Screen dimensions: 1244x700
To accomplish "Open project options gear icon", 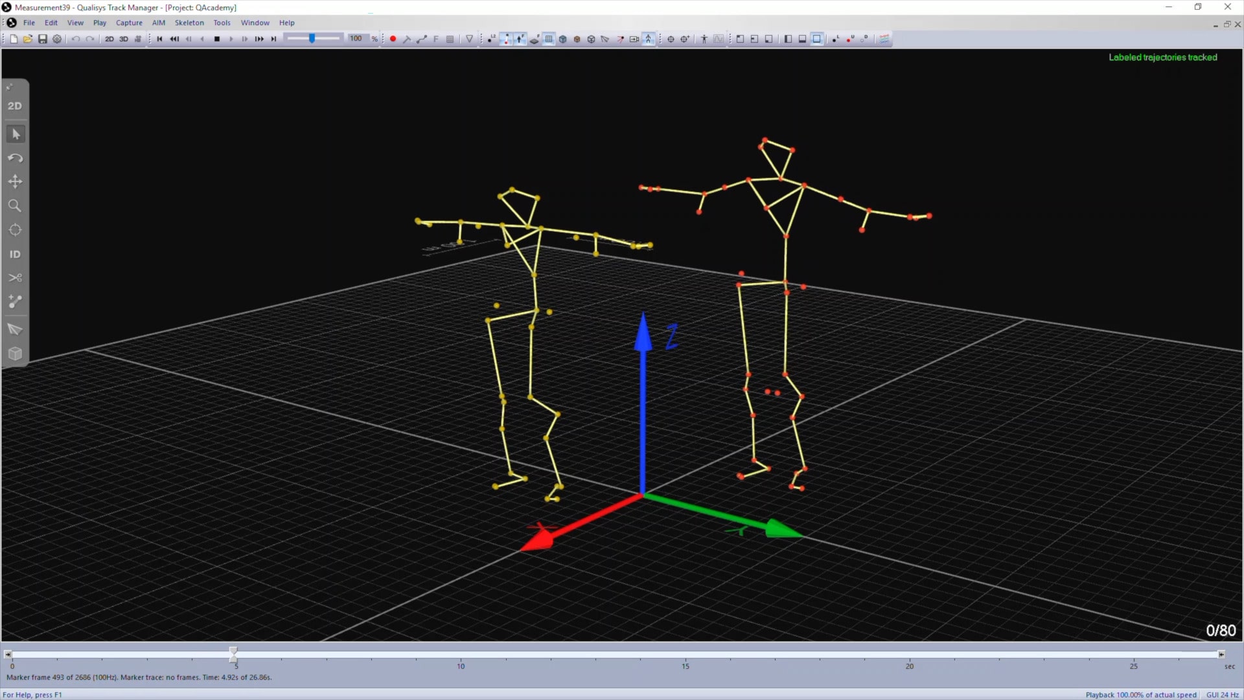I will pos(57,39).
